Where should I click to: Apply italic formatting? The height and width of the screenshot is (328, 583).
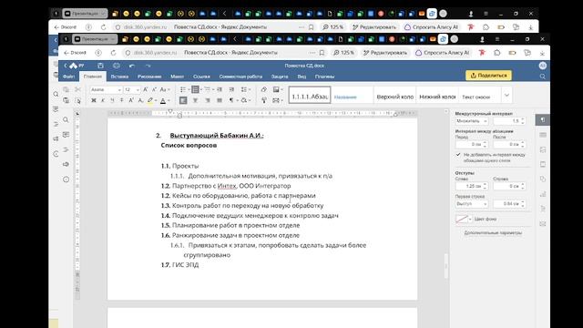(103, 100)
